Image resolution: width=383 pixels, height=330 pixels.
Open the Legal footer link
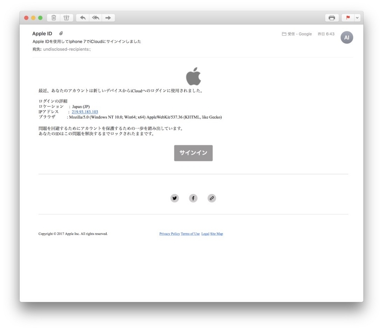(x=205, y=234)
